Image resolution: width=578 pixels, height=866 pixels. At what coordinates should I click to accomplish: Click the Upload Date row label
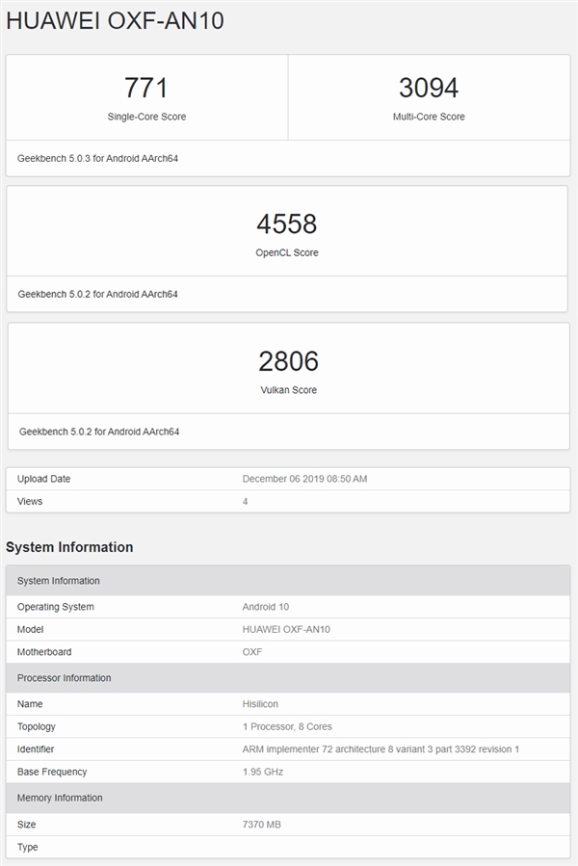coord(43,479)
